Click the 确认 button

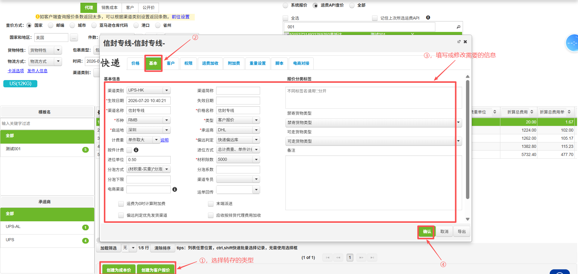point(427,232)
